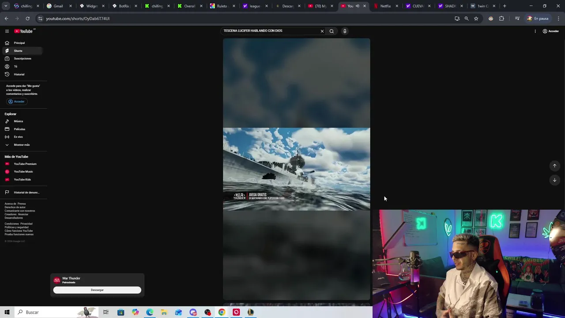Click the Acceder button in sidebar
Screen dimensions: 565x318
click(17, 102)
